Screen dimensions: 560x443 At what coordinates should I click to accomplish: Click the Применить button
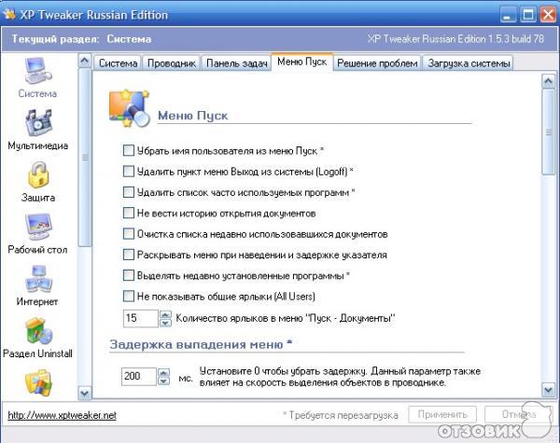[x=442, y=414]
